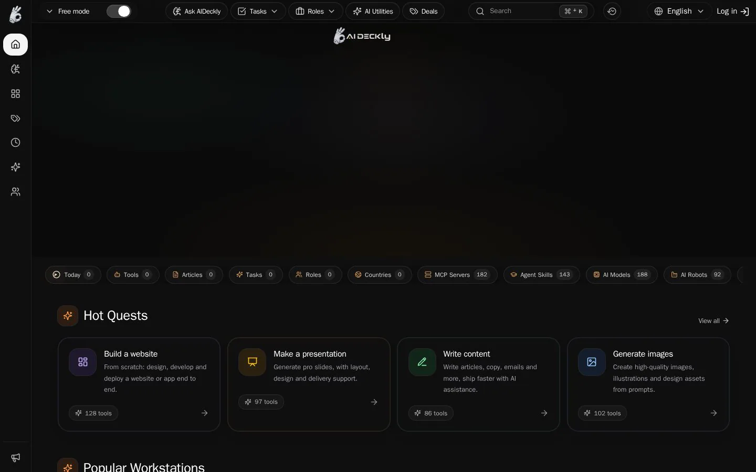756x472 pixels.
Task: Open the deals tags sidebar icon
Action: pyautogui.click(x=15, y=119)
